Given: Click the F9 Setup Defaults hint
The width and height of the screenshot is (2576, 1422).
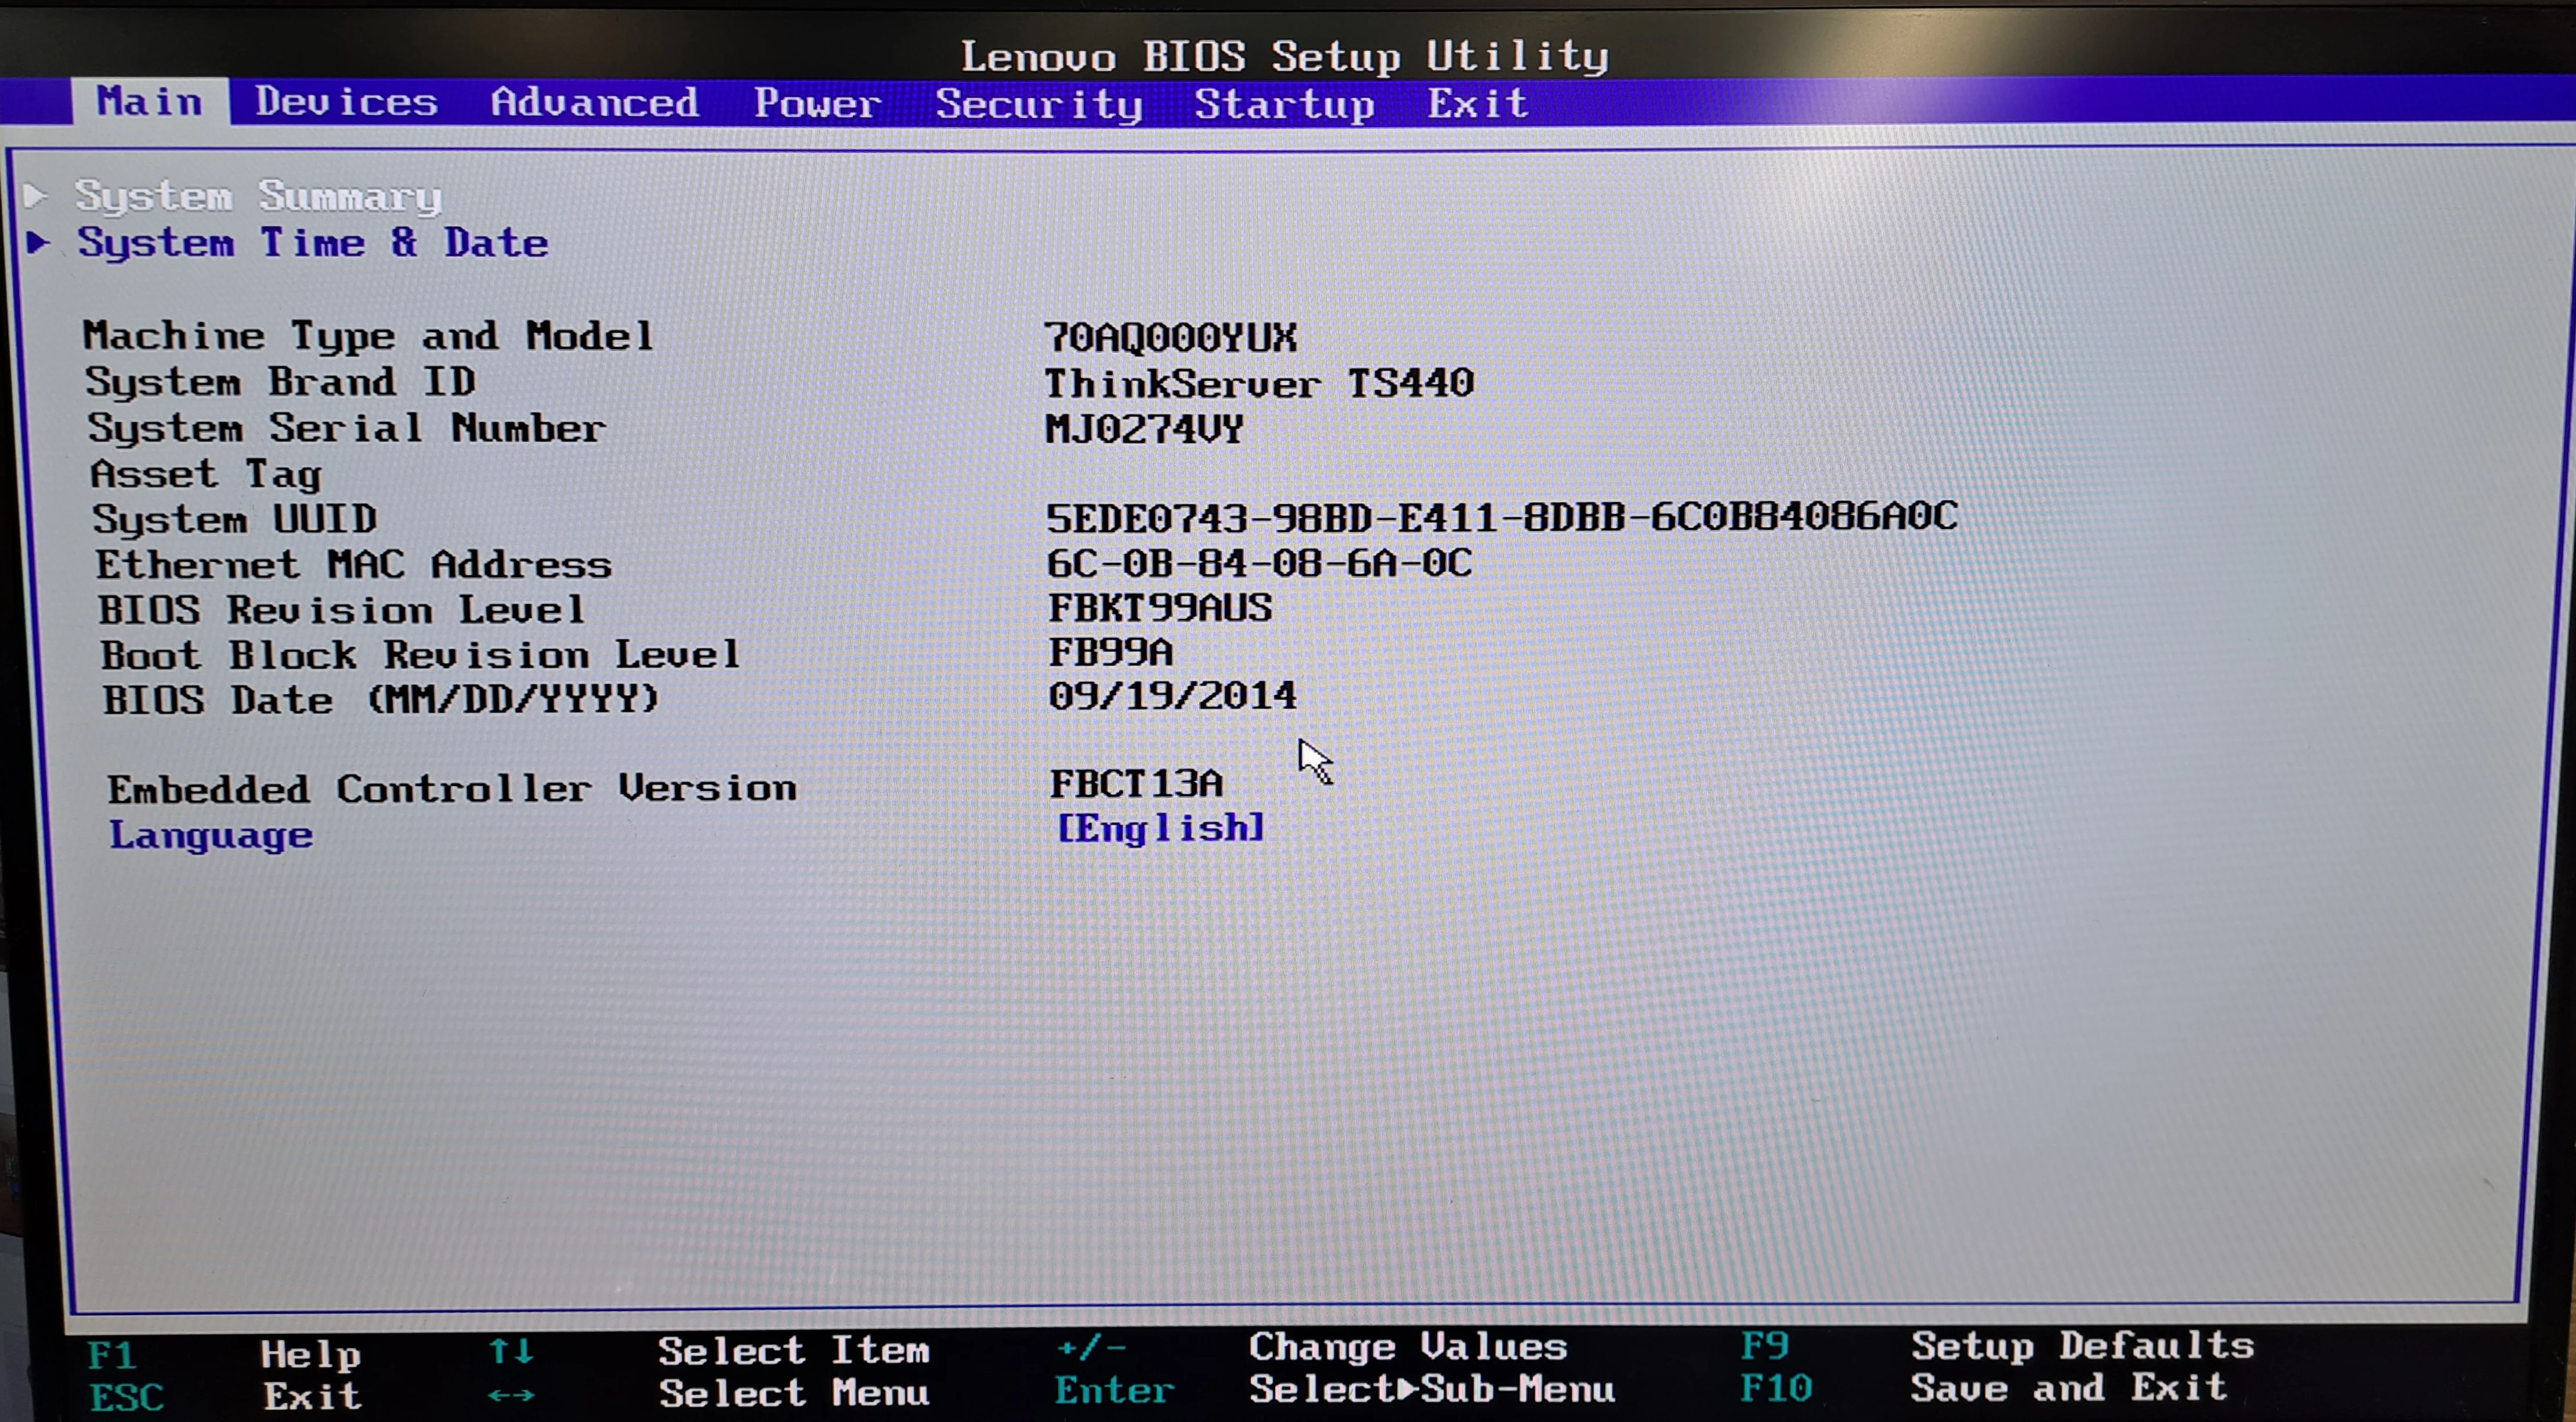Looking at the screenshot, I should [1997, 1346].
